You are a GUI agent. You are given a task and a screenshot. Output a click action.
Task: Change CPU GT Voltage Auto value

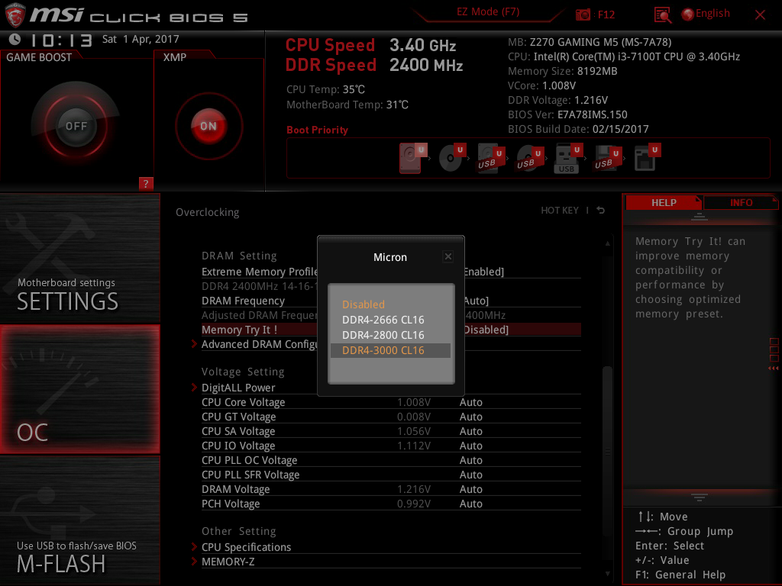(x=470, y=417)
